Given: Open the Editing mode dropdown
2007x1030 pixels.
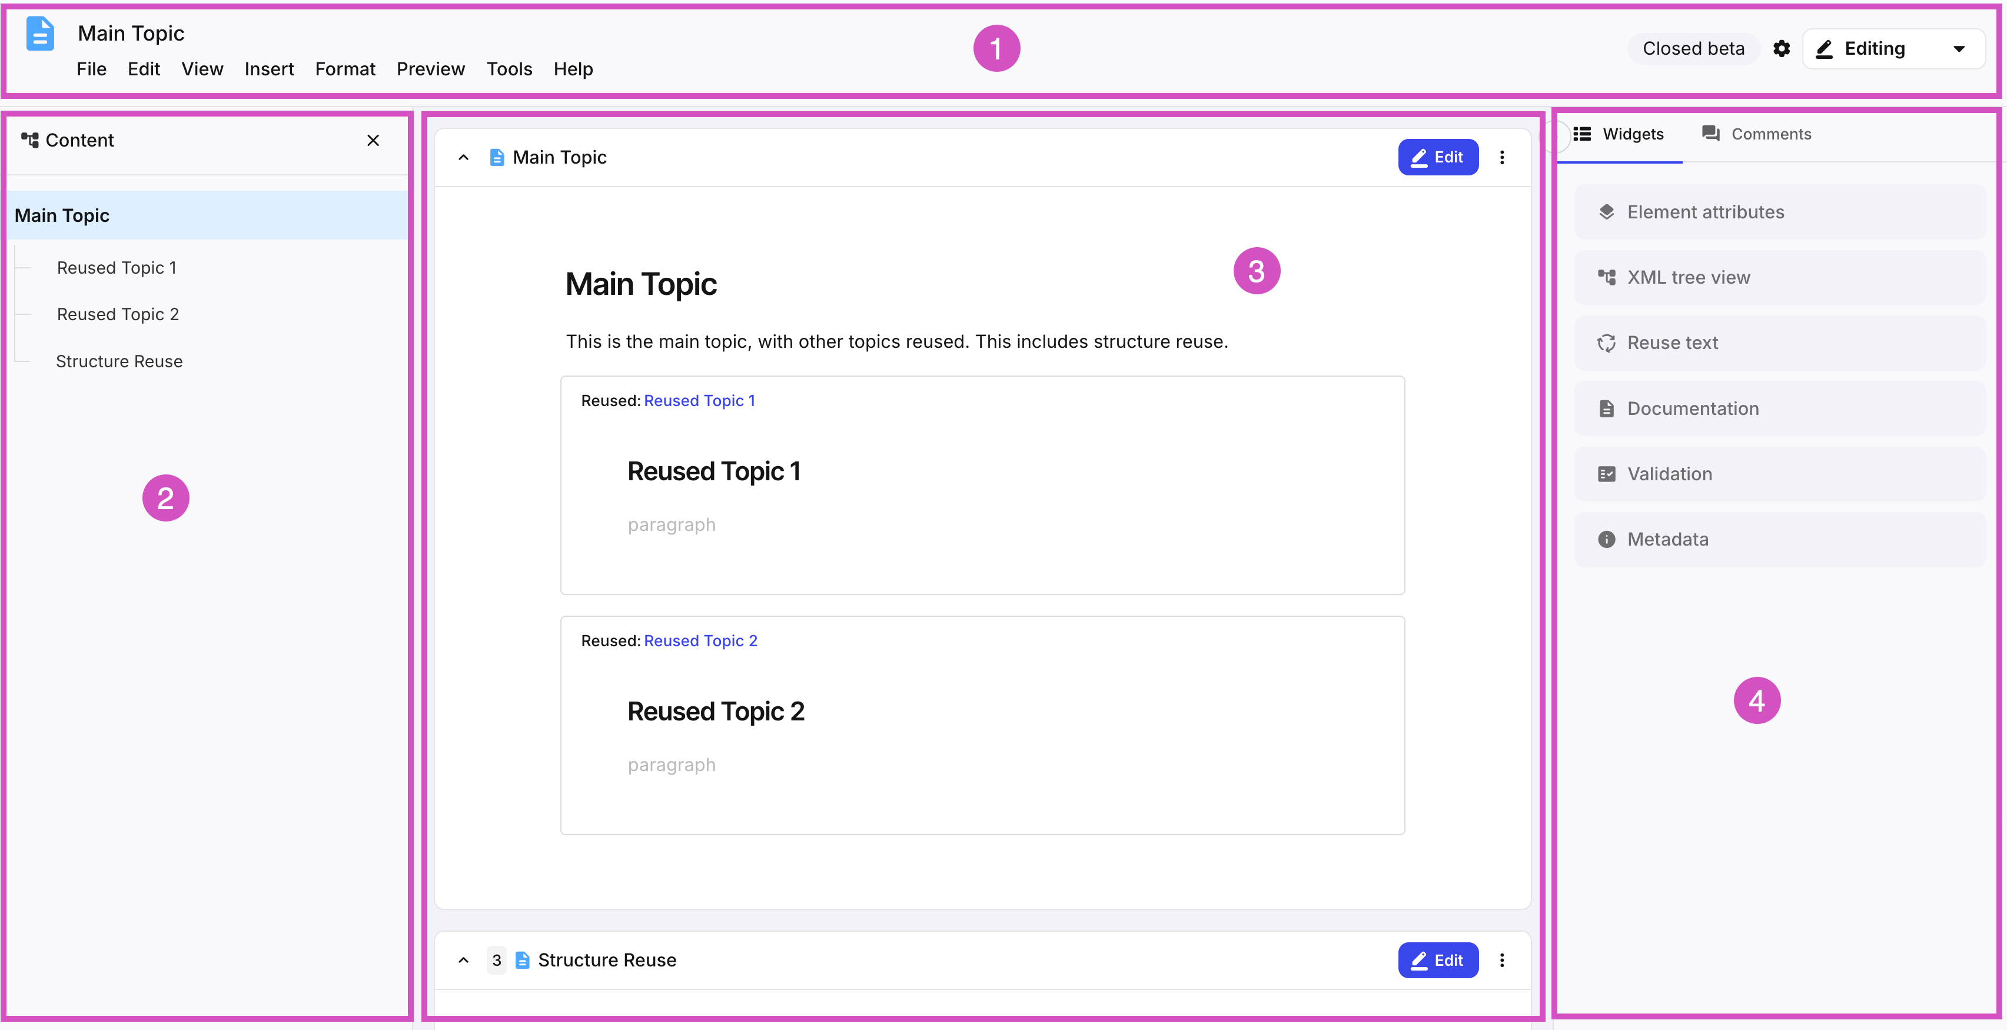Looking at the screenshot, I should point(1892,49).
